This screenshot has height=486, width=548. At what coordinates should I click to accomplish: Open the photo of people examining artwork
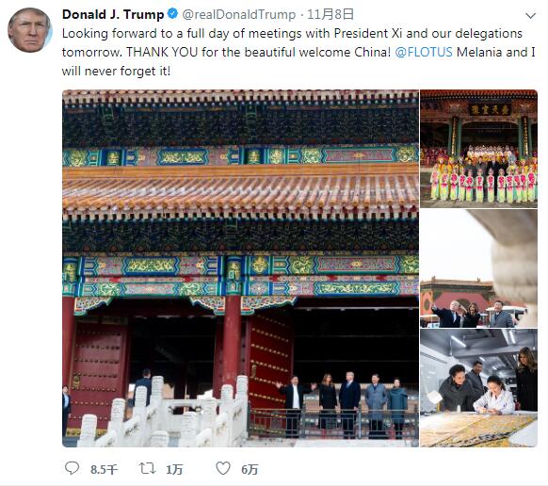point(479,388)
